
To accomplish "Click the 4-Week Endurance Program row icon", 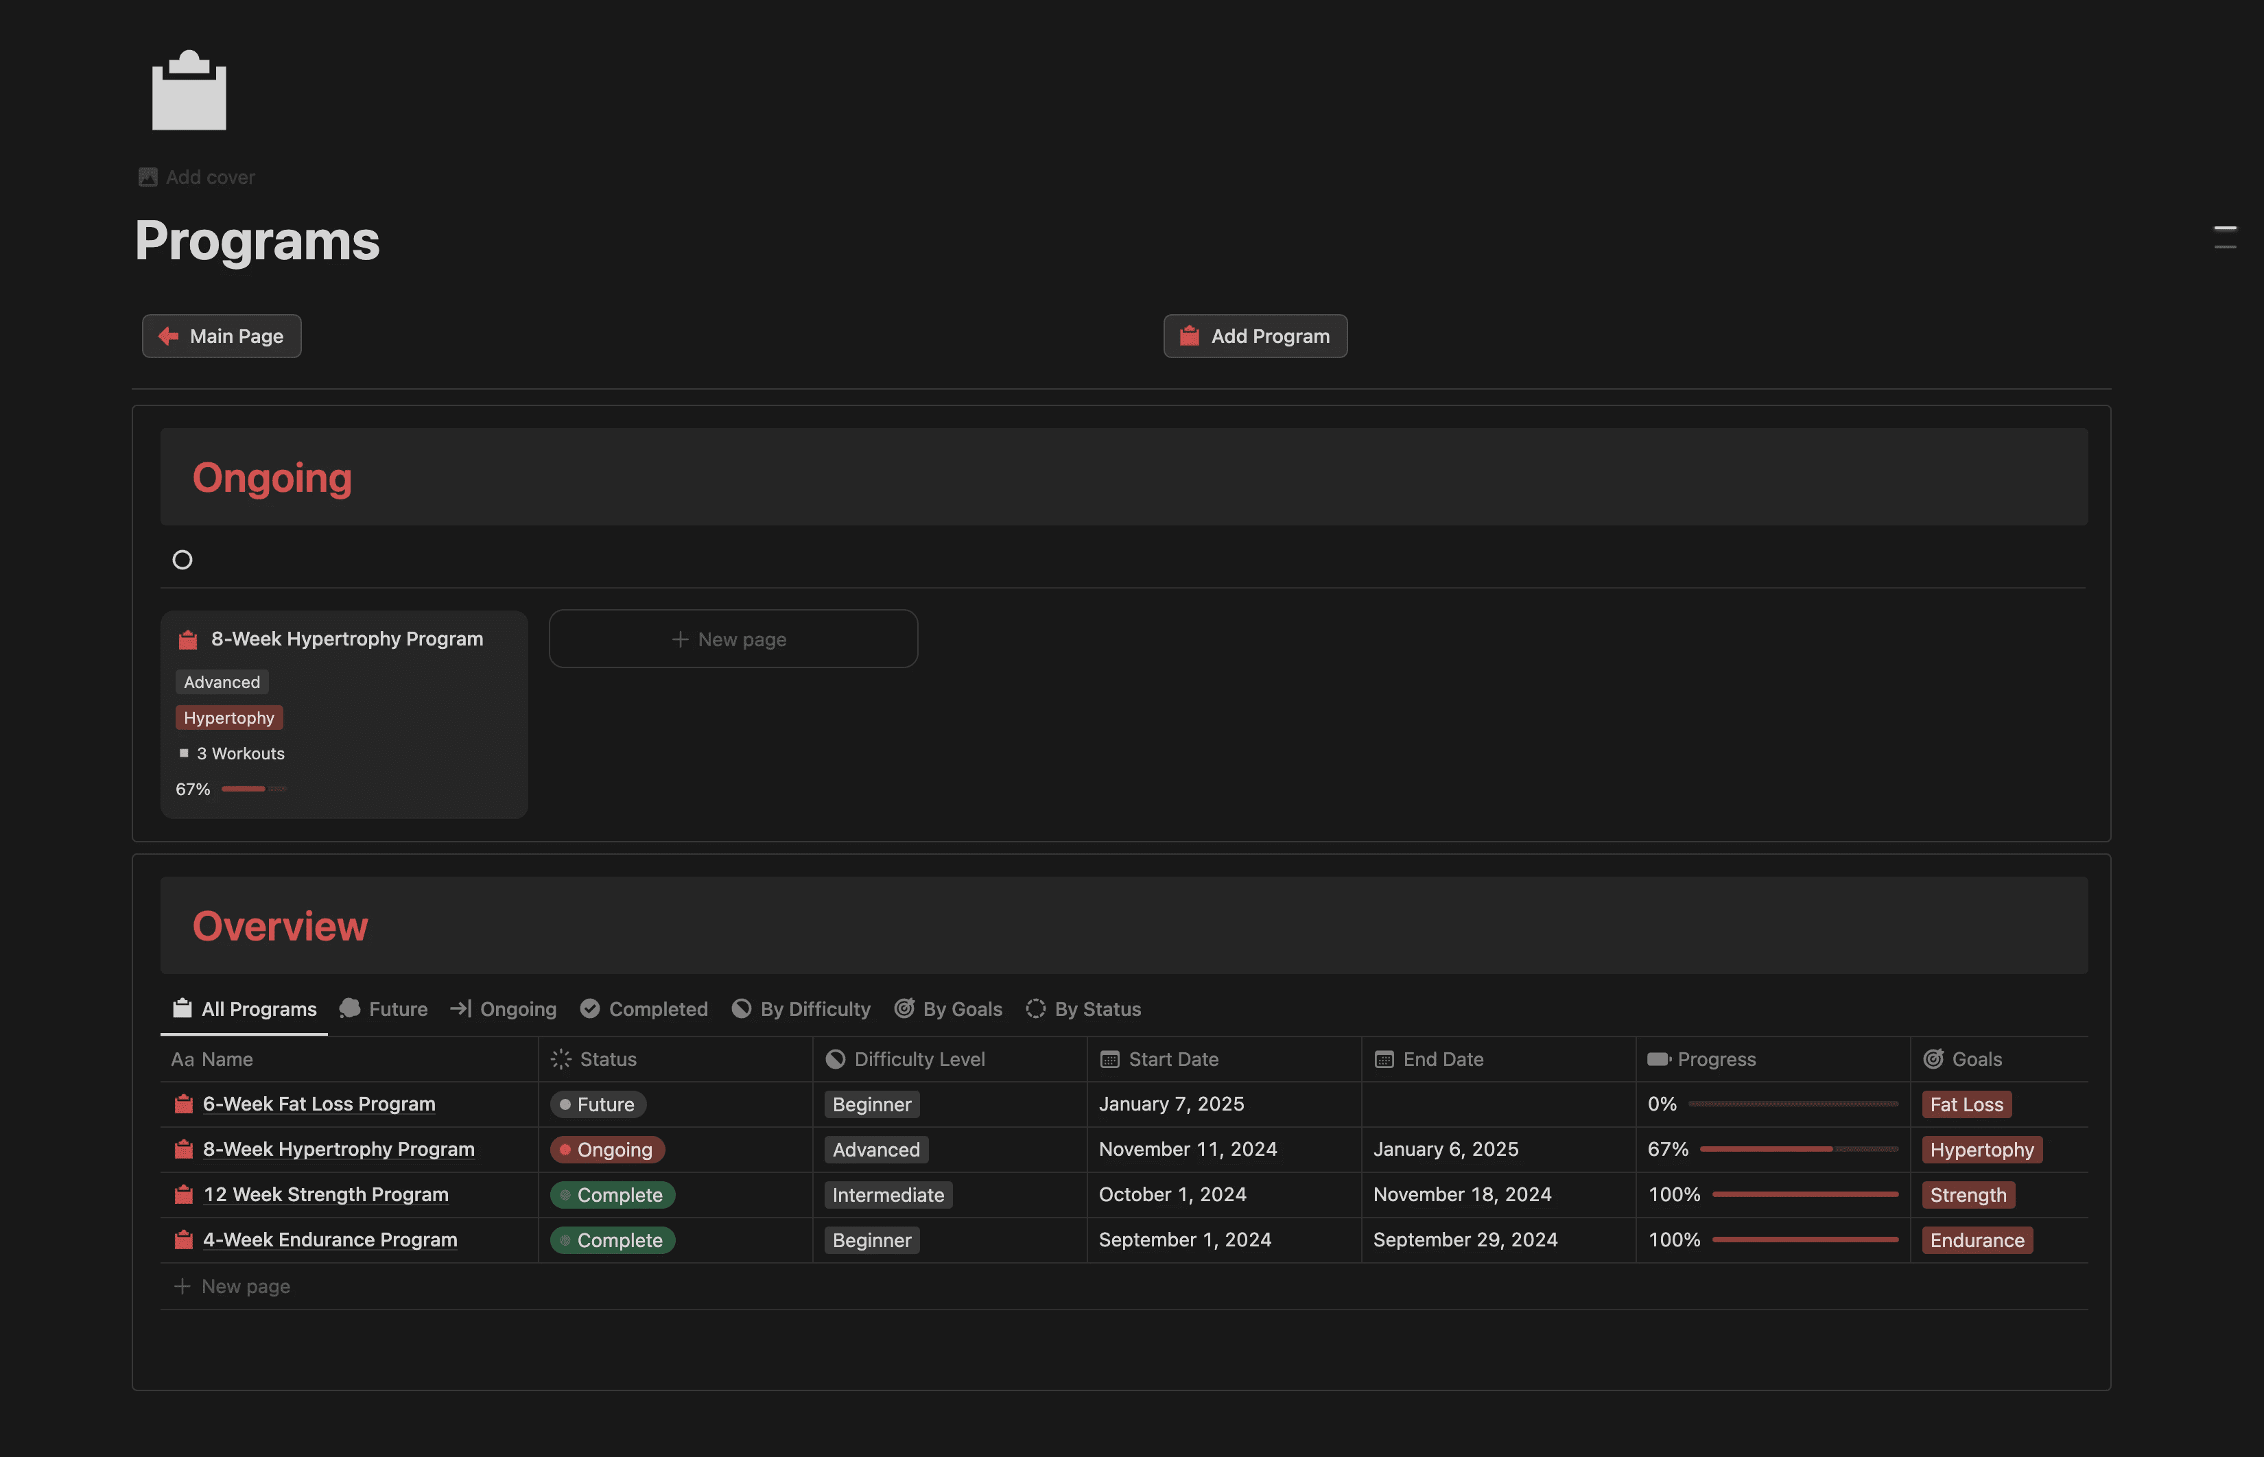I will [x=184, y=1240].
